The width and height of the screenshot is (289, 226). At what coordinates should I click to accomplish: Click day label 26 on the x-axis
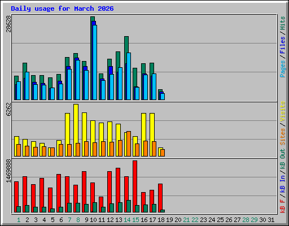point(229,220)
